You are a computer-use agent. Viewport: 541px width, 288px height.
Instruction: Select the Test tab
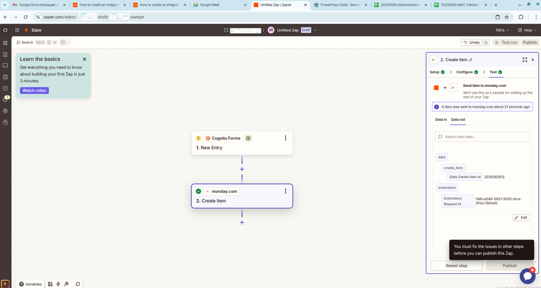[x=496, y=72]
